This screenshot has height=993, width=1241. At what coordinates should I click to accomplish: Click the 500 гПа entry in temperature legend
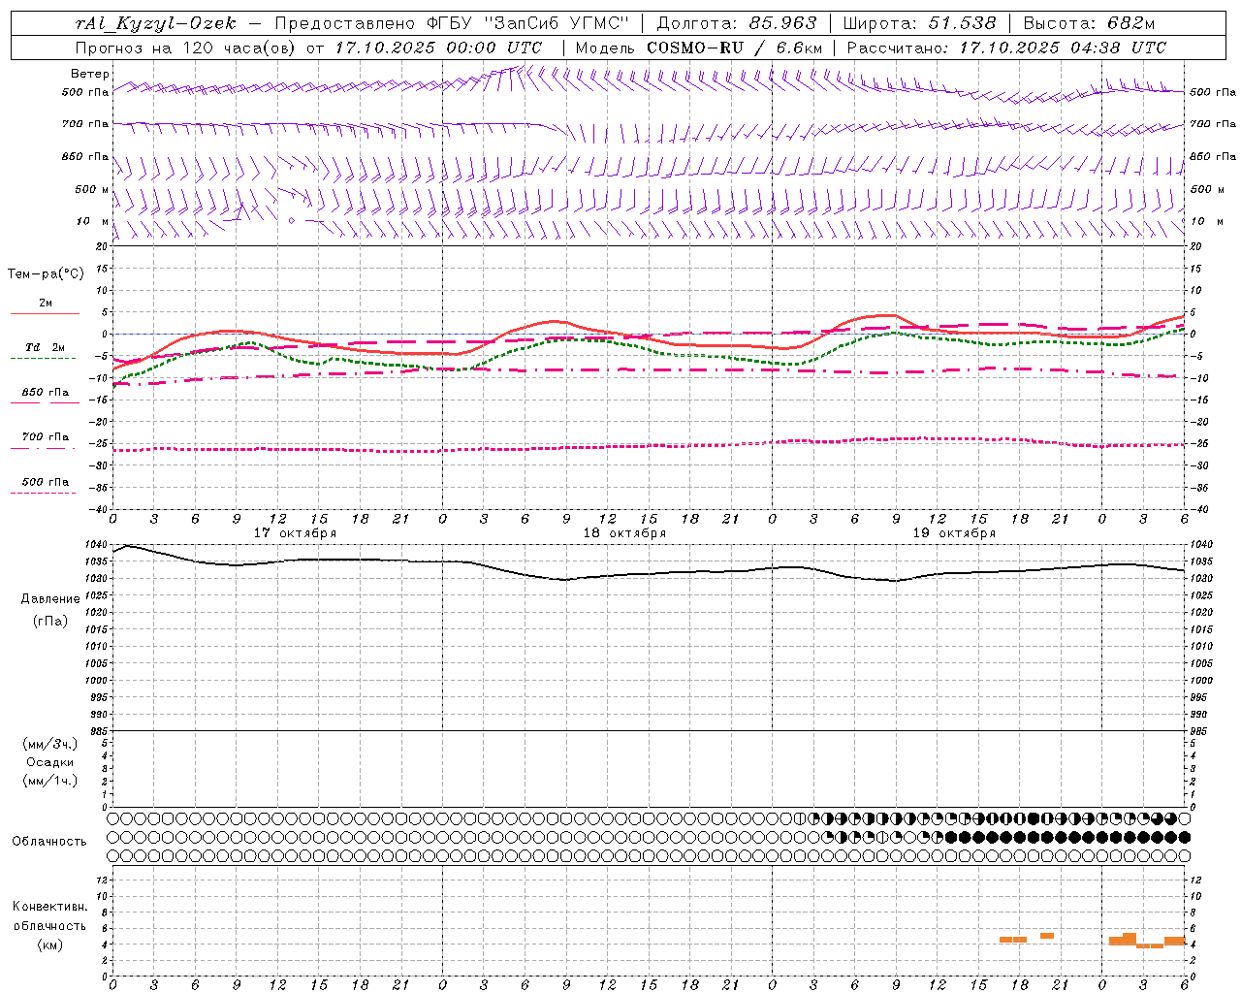(x=46, y=482)
